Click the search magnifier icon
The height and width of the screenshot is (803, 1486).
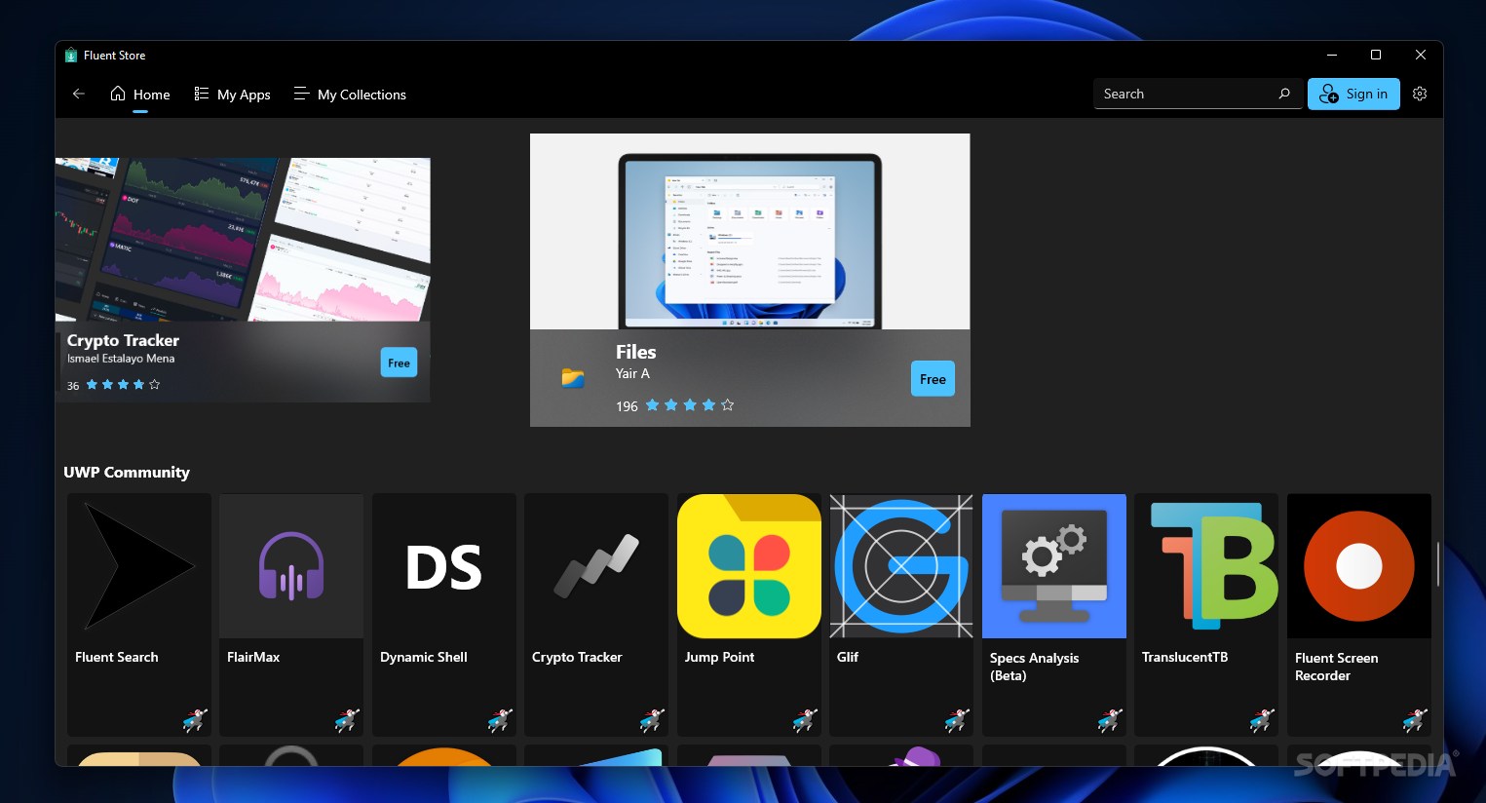pos(1284,94)
